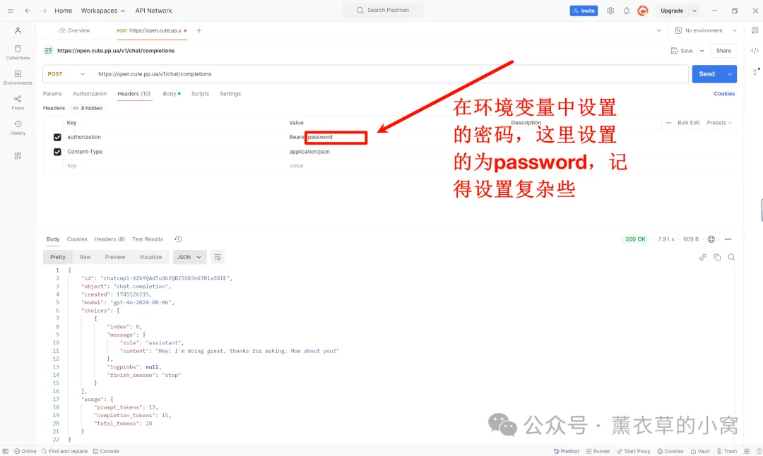Viewport: 763px width, 456px height.
Task: Open response history clock icon
Action: (178, 239)
